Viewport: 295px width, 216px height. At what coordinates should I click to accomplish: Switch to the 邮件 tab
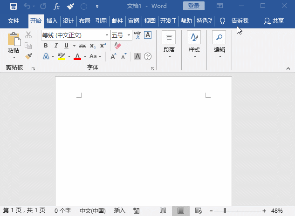117,20
